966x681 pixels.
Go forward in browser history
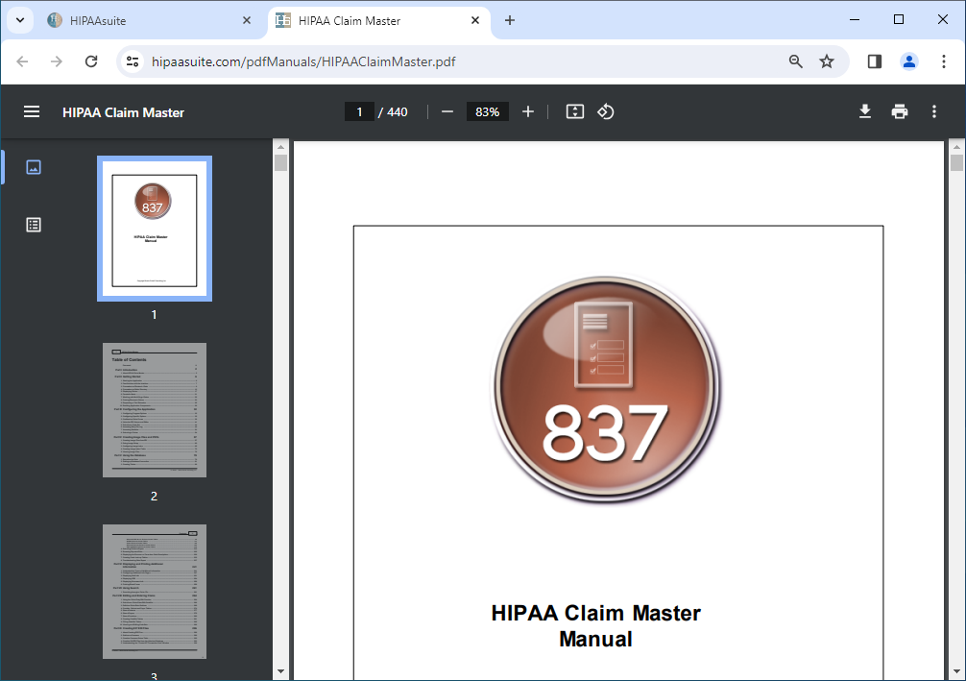tap(57, 61)
